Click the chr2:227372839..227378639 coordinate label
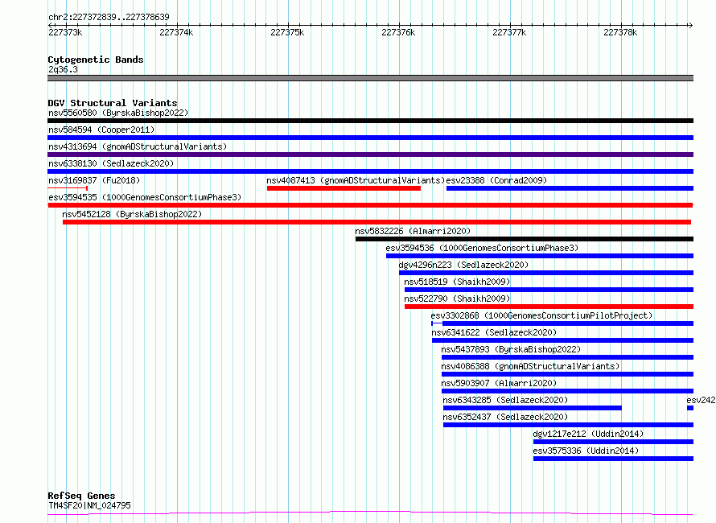This screenshot has height=523, width=716. 109,17
